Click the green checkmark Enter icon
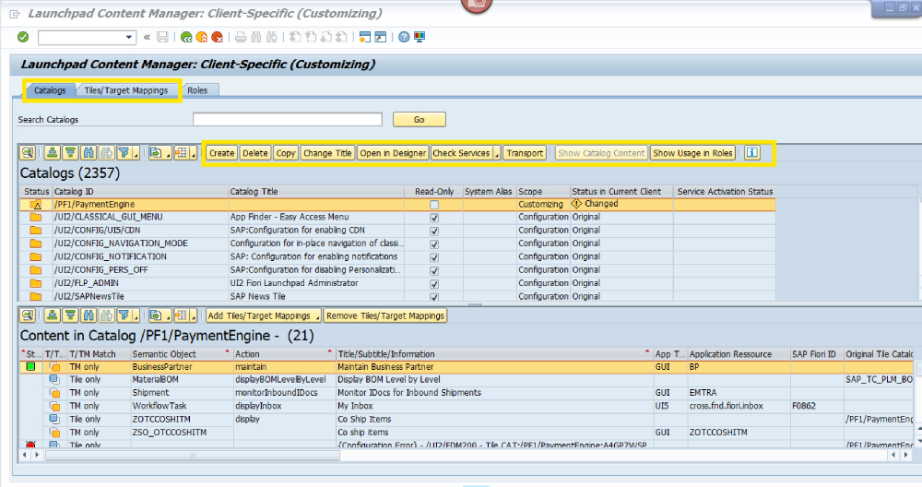 click(23, 37)
